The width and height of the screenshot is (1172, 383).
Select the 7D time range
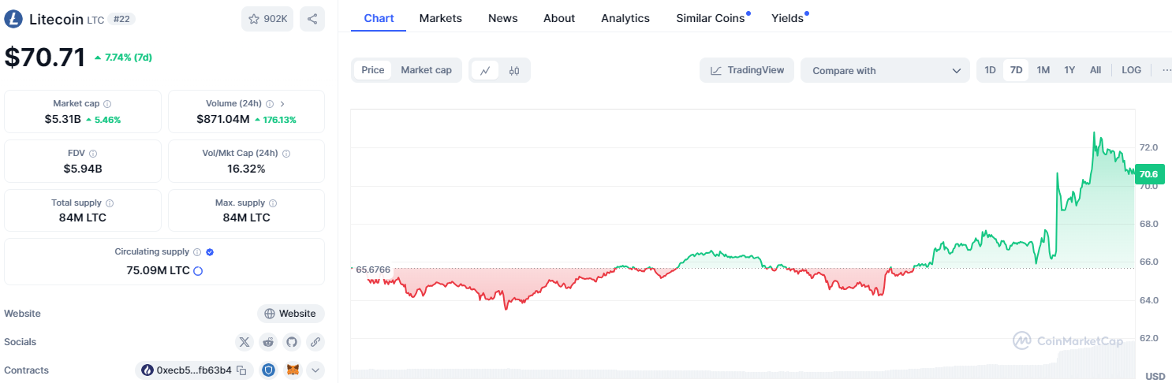pyautogui.click(x=1017, y=70)
